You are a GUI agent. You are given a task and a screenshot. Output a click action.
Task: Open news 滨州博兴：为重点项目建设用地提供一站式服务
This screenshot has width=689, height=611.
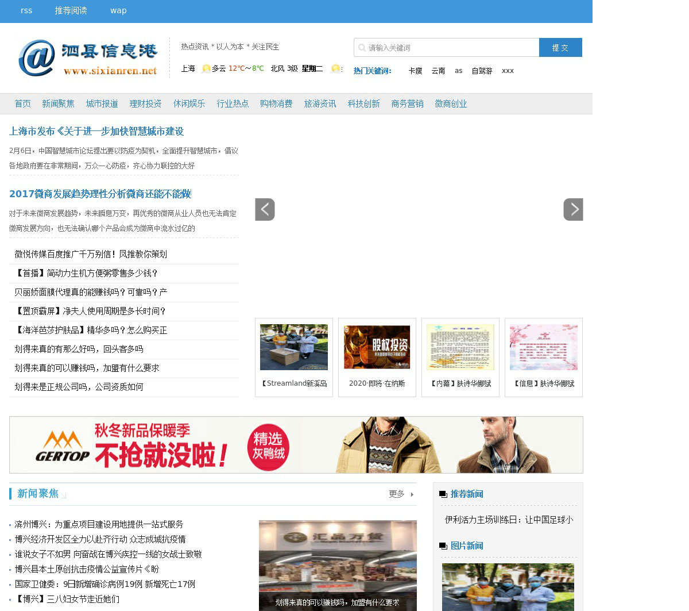pos(99,524)
